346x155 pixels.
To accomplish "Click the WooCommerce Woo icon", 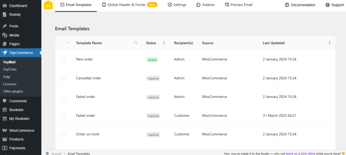I will coord(4,131).
